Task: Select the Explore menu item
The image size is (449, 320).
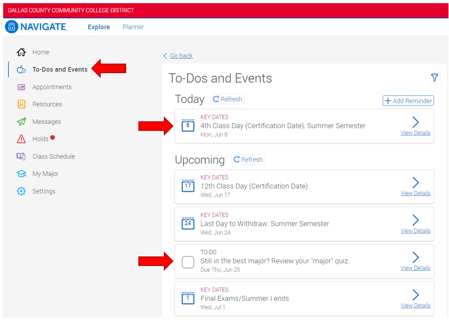Action: point(99,26)
